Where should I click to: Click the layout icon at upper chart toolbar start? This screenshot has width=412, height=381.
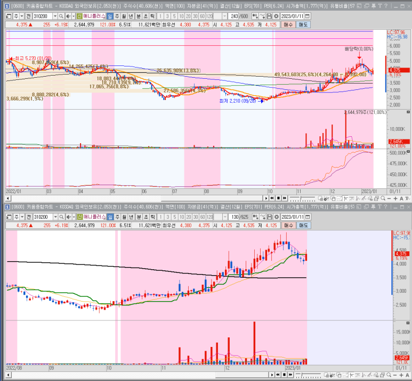coord(9,16)
